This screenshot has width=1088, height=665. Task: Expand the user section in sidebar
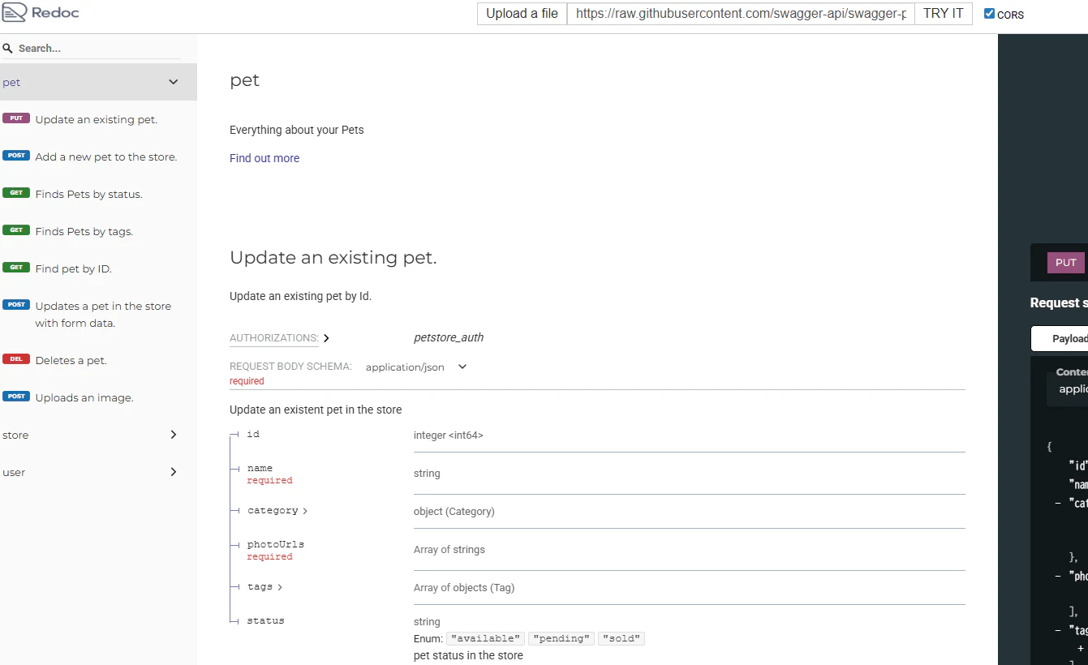[x=173, y=472]
